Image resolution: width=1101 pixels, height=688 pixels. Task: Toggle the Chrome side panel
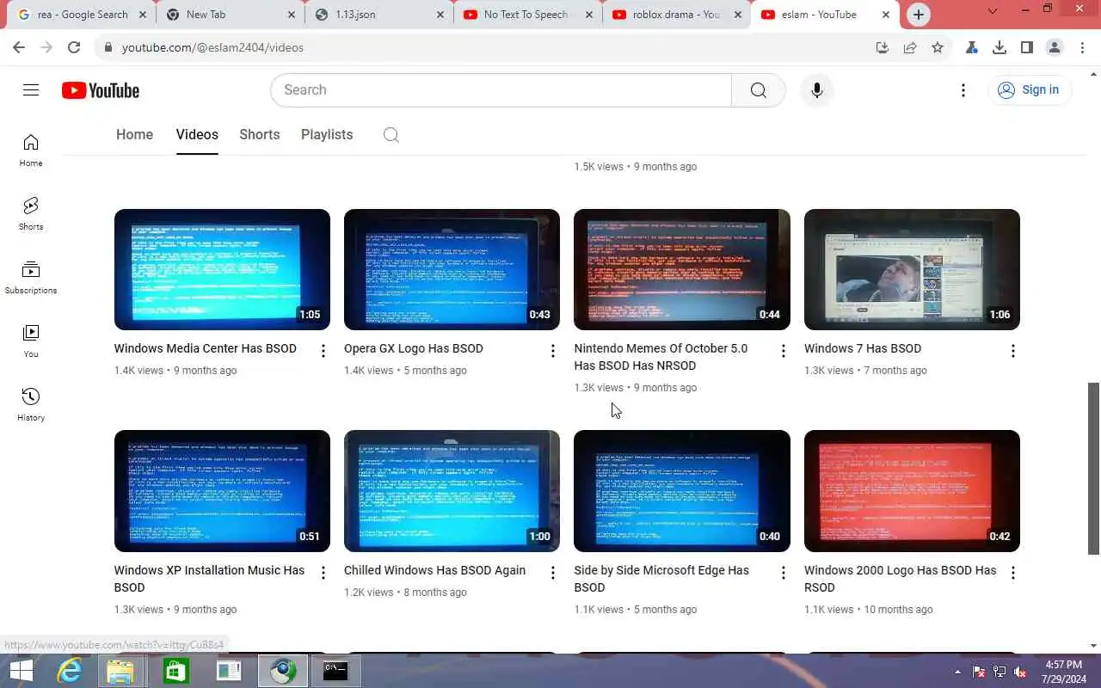pos(1027,48)
